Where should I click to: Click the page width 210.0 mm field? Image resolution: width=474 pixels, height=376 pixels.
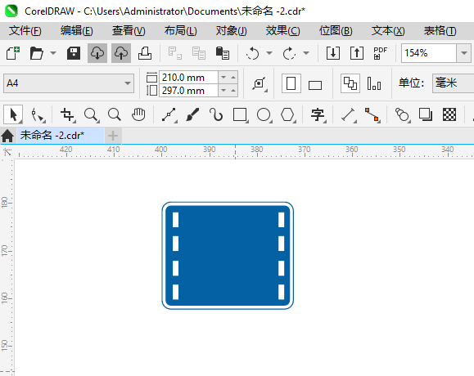[x=188, y=78]
